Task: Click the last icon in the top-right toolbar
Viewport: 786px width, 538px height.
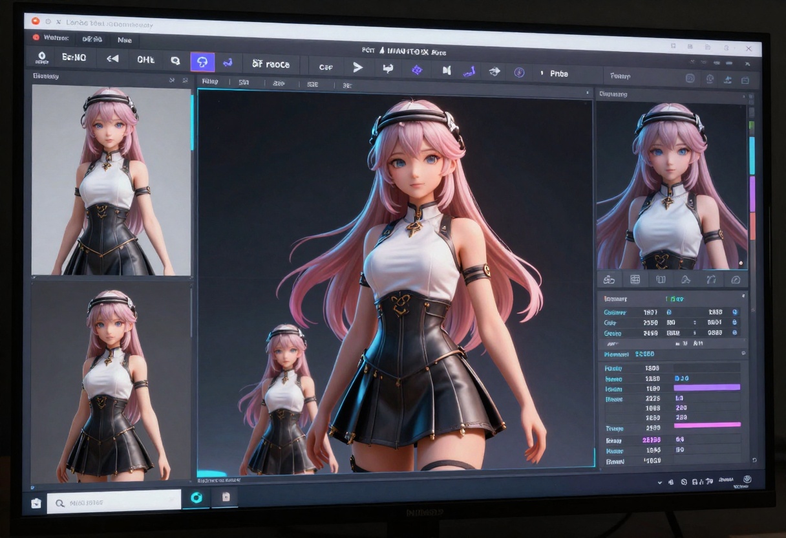Action: click(745, 80)
